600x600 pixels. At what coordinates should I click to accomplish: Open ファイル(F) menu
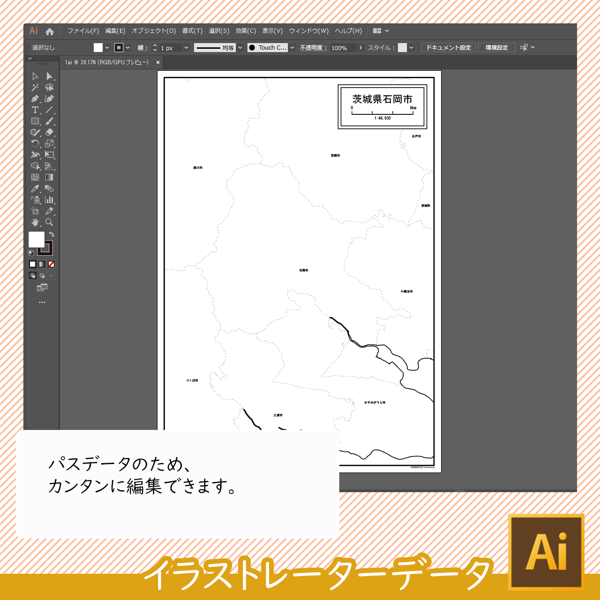tap(83, 31)
